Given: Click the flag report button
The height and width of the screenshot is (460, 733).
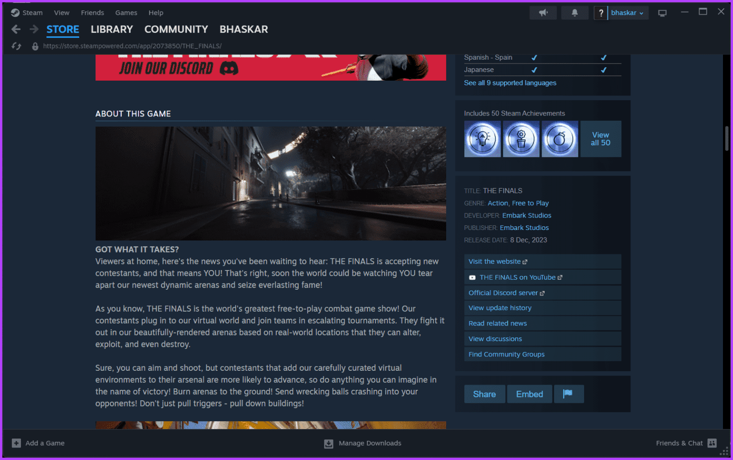Looking at the screenshot, I should [569, 394].
